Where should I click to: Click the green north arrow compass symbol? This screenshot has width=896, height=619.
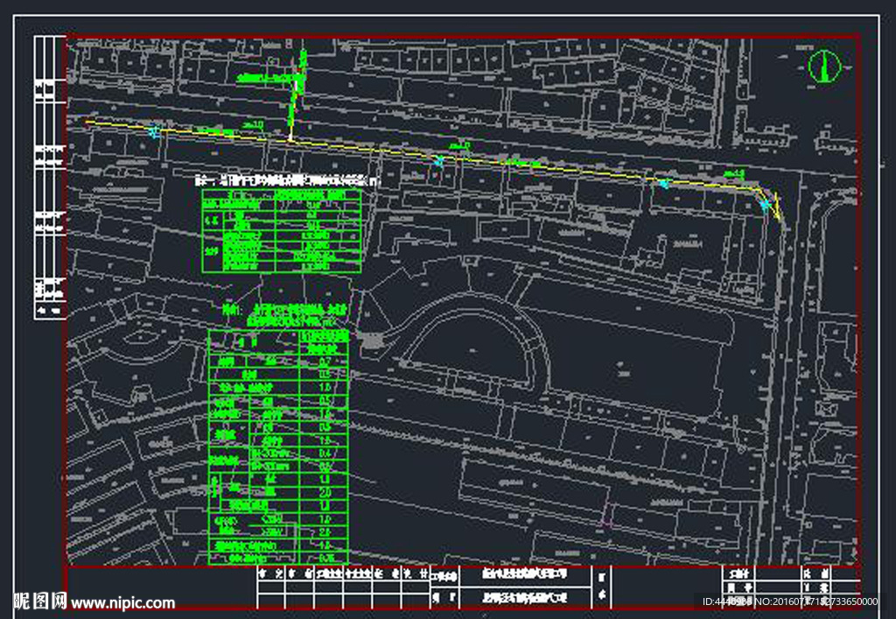pos(824,66)
